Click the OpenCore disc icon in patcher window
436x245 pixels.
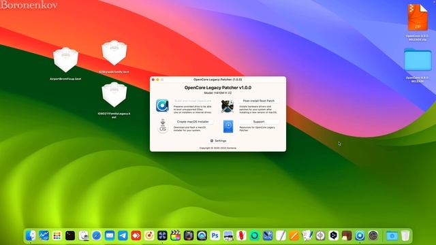tap(162, 105)
